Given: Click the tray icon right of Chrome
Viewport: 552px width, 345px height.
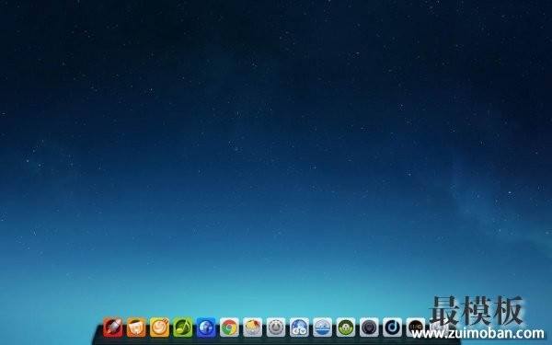Looking at the screenshot, I should (253, 328).
